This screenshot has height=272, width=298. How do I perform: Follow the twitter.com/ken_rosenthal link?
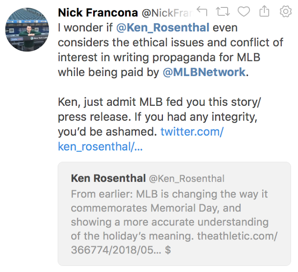(192, 132)
